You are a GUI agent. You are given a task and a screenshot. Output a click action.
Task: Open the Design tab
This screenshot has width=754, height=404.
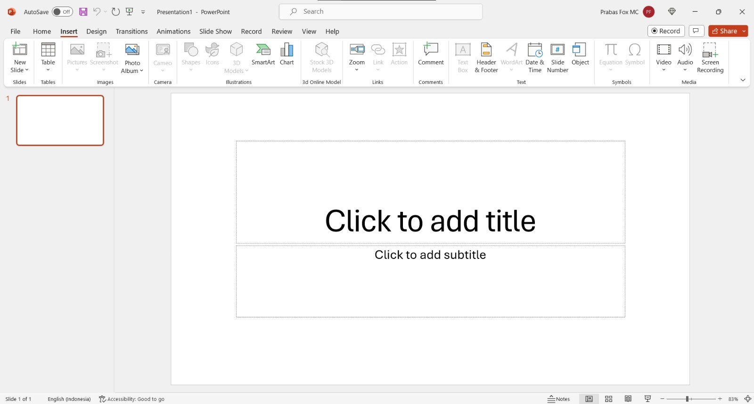pos(97,32)
